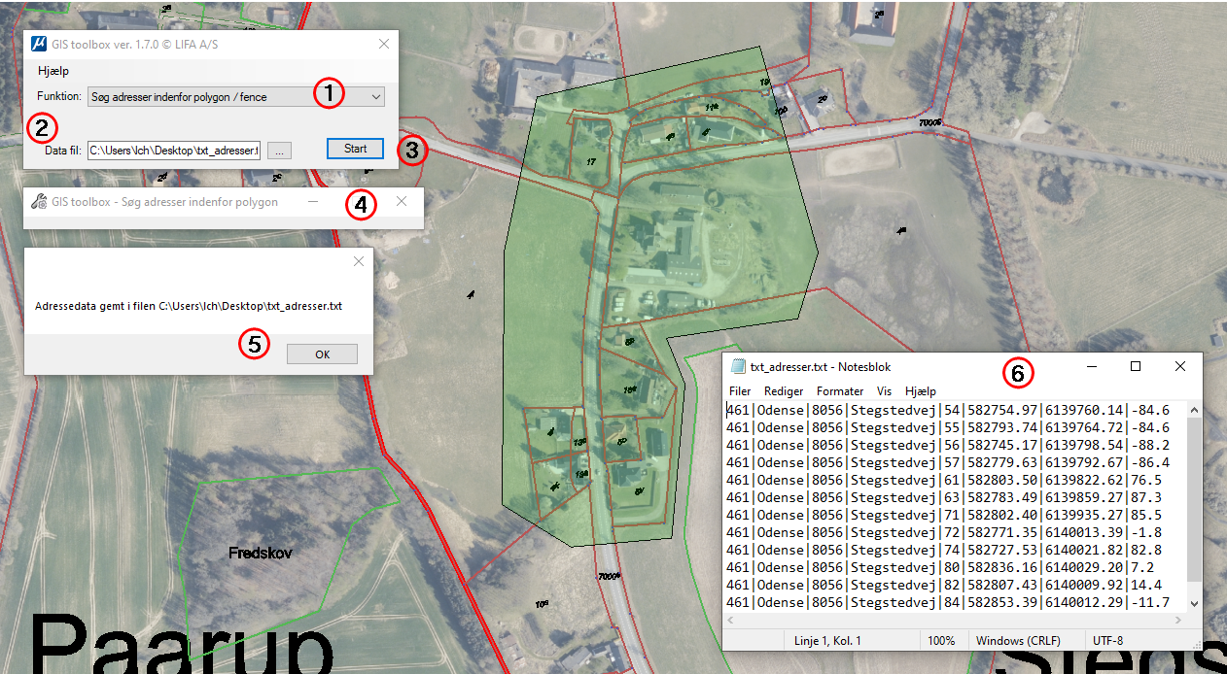The image size is (1227, 674).
Task: Confirm the message with the OK button
Action: coord(322,354)
